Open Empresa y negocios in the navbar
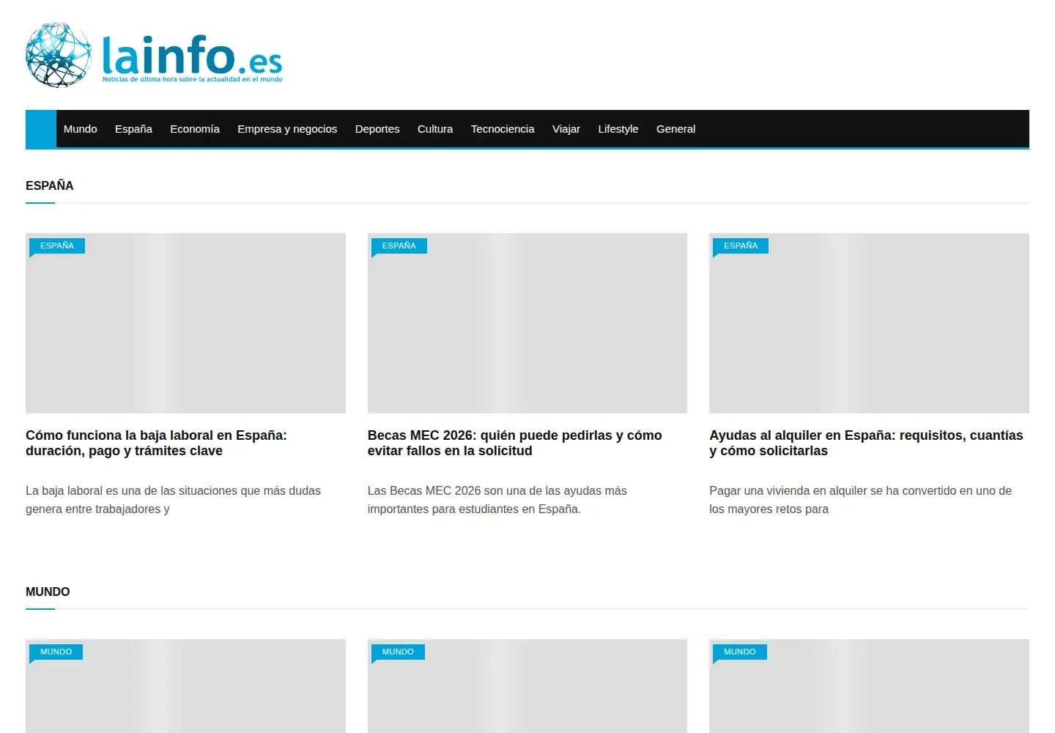 point(287,129)
